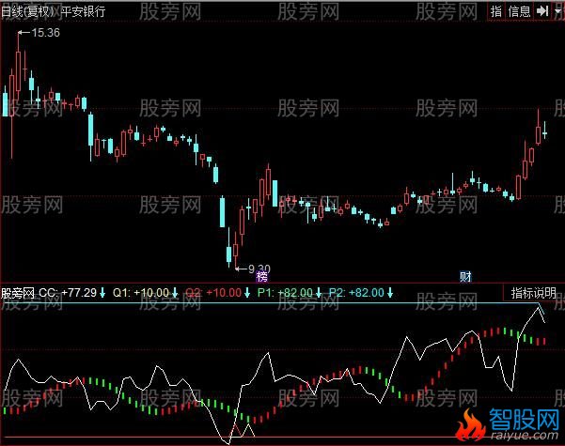The width and height of the screenshot is (565, 446).
Task: Click the blue 财 marker icon
Action: [465, 276]
